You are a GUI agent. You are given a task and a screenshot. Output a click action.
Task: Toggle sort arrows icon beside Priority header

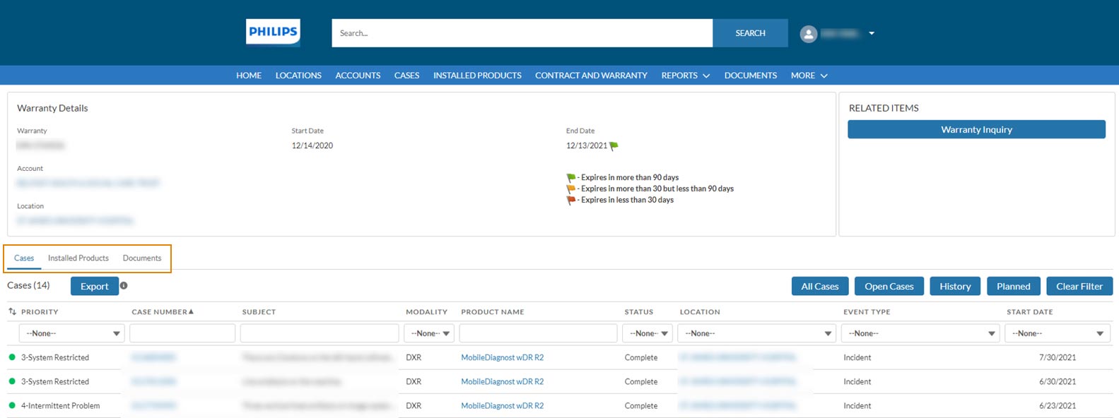[12, 311]
